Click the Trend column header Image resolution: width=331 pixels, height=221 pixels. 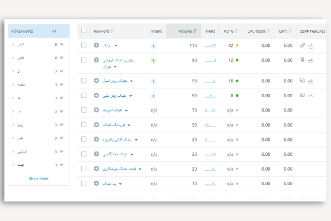click(x=210, y=31)
